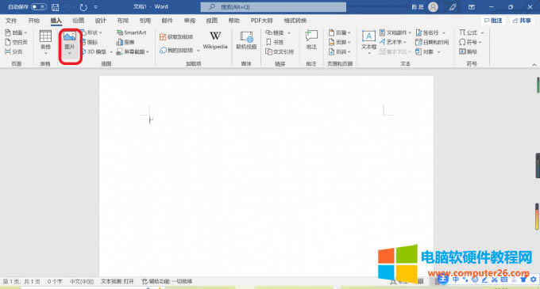Open Accessibility status (辅助功能) in status bar
This screenshot has height=289, width=540.
coord(167,281)
